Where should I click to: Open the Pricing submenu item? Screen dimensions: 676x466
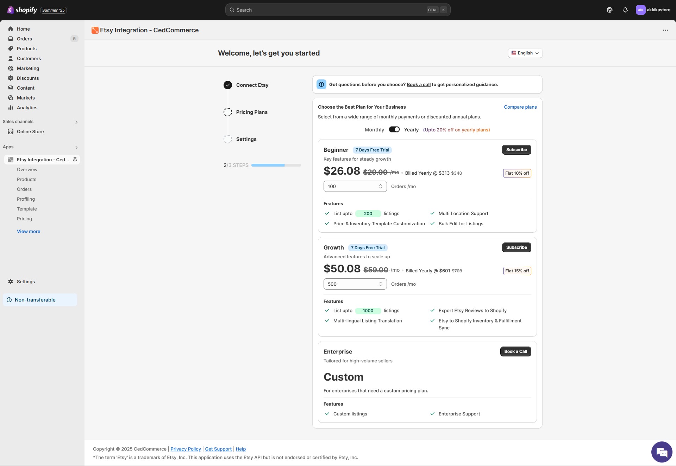click(x=24, y=219)
